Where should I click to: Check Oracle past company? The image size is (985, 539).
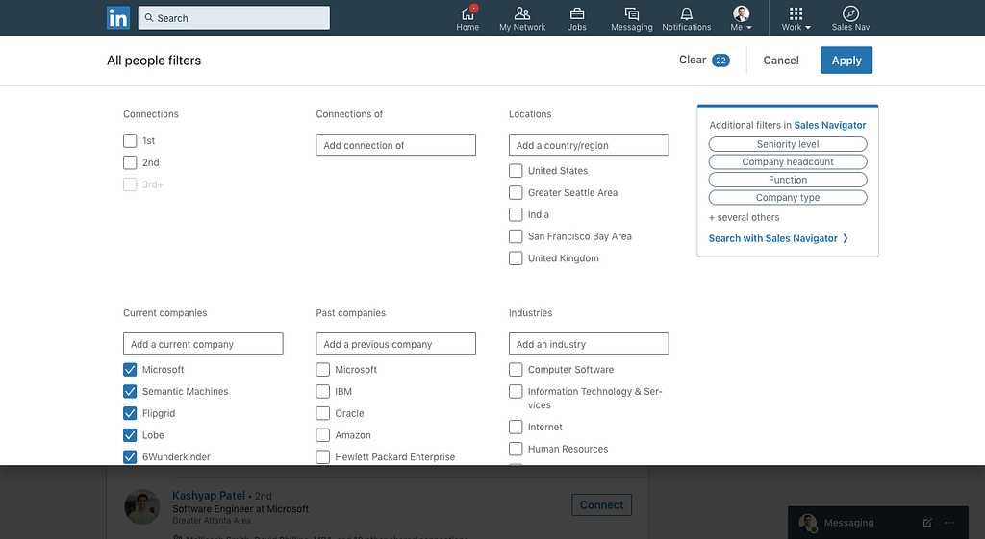click(x=323, y=413)
